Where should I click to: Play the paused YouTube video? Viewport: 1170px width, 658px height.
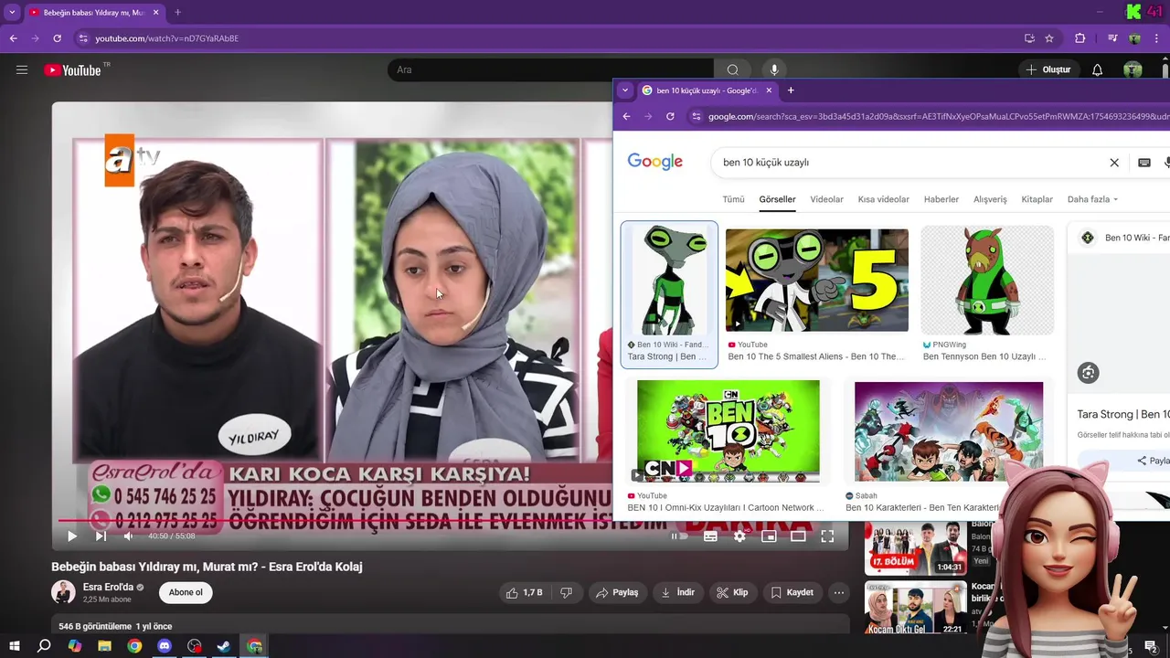tap(71, 536)
